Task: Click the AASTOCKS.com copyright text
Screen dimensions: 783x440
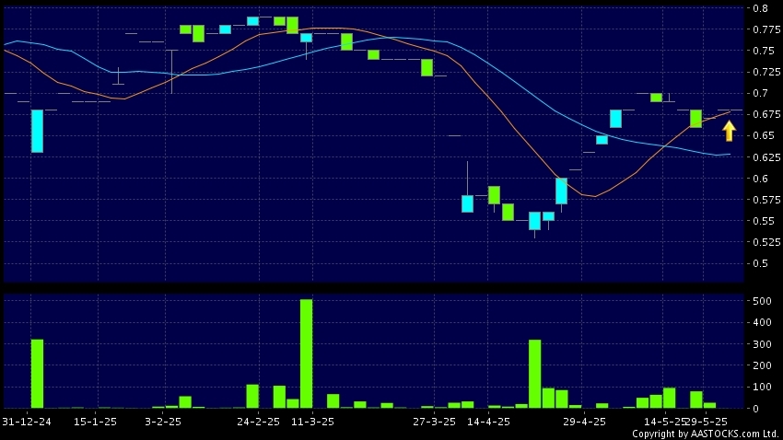Action: 706,434
